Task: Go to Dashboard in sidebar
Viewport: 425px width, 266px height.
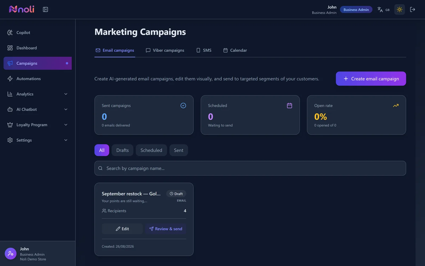Action: coord(38,48)
